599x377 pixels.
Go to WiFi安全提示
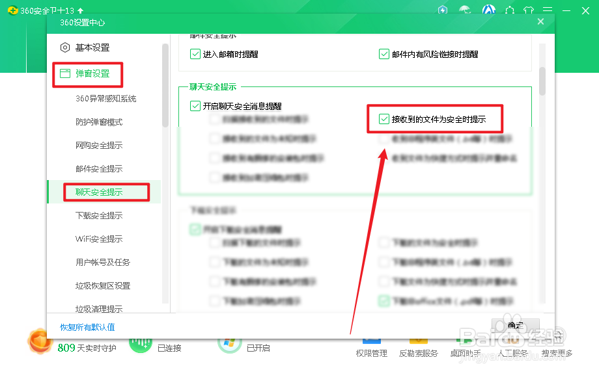[x=99, y=239]
